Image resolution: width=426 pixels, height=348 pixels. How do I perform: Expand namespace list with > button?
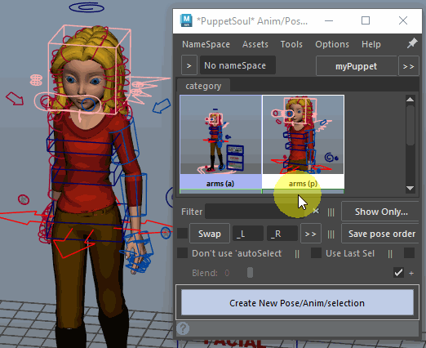point(189,65)
